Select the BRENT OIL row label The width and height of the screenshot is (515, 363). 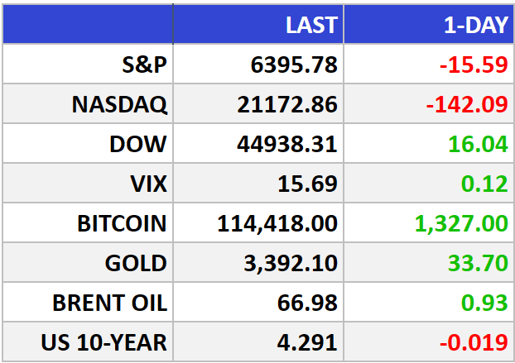(109, 303)
